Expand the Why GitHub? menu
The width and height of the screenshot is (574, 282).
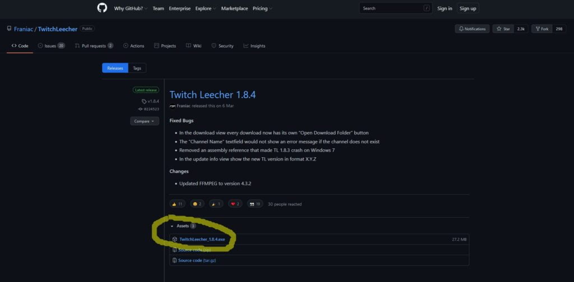[x=131, y=8]
